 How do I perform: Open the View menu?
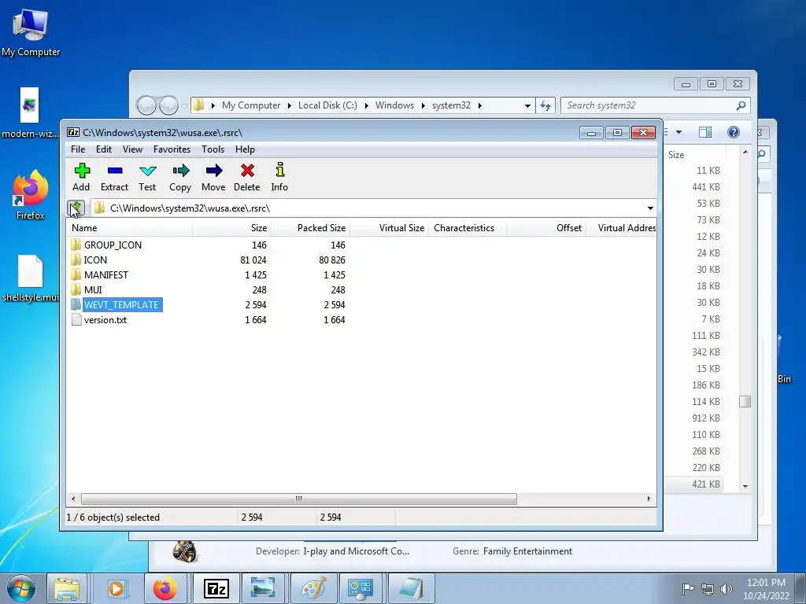coord(132,149)
